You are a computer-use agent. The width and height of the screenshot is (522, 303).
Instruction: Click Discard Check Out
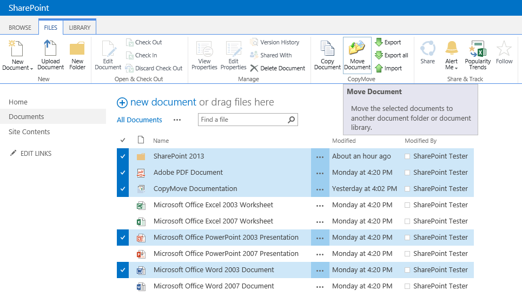pos(154,68)
